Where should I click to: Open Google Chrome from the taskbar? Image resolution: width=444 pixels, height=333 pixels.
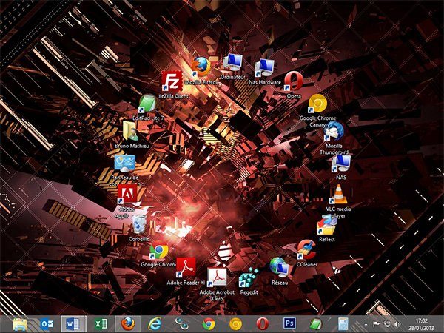tap(209, 323)
